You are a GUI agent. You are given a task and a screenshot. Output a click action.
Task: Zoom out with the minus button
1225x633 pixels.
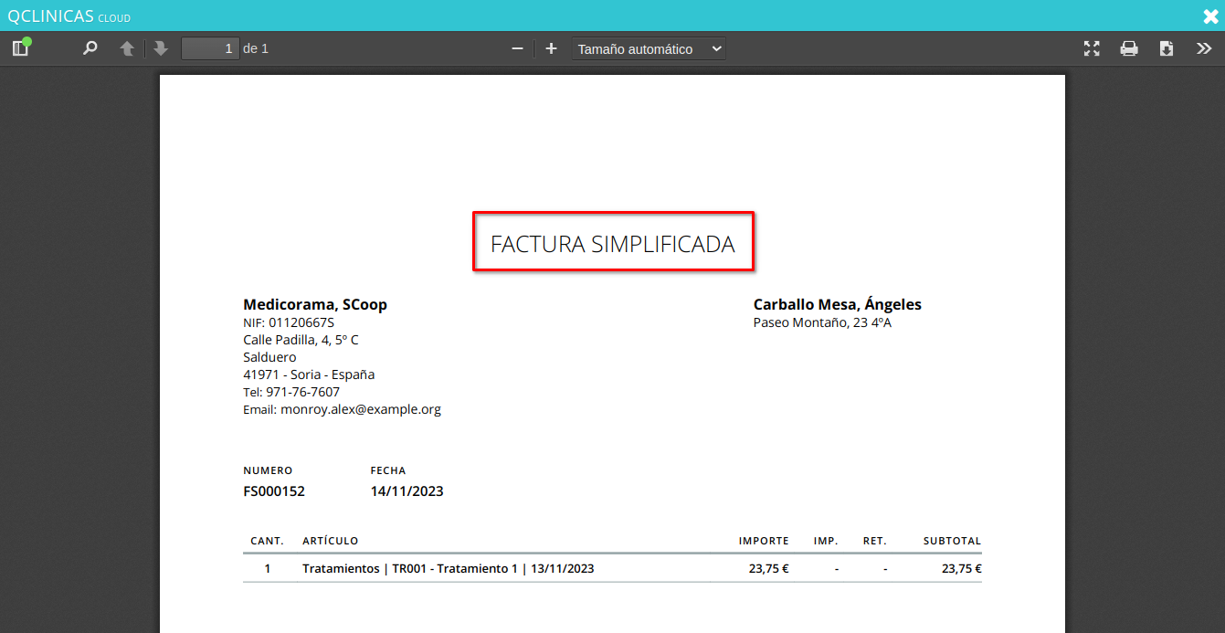[517, 48]
